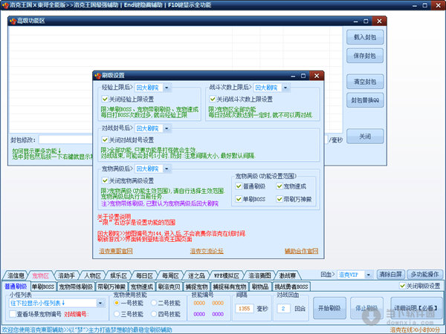Open 回血 洛克VIP dropdown

[369, 275]
